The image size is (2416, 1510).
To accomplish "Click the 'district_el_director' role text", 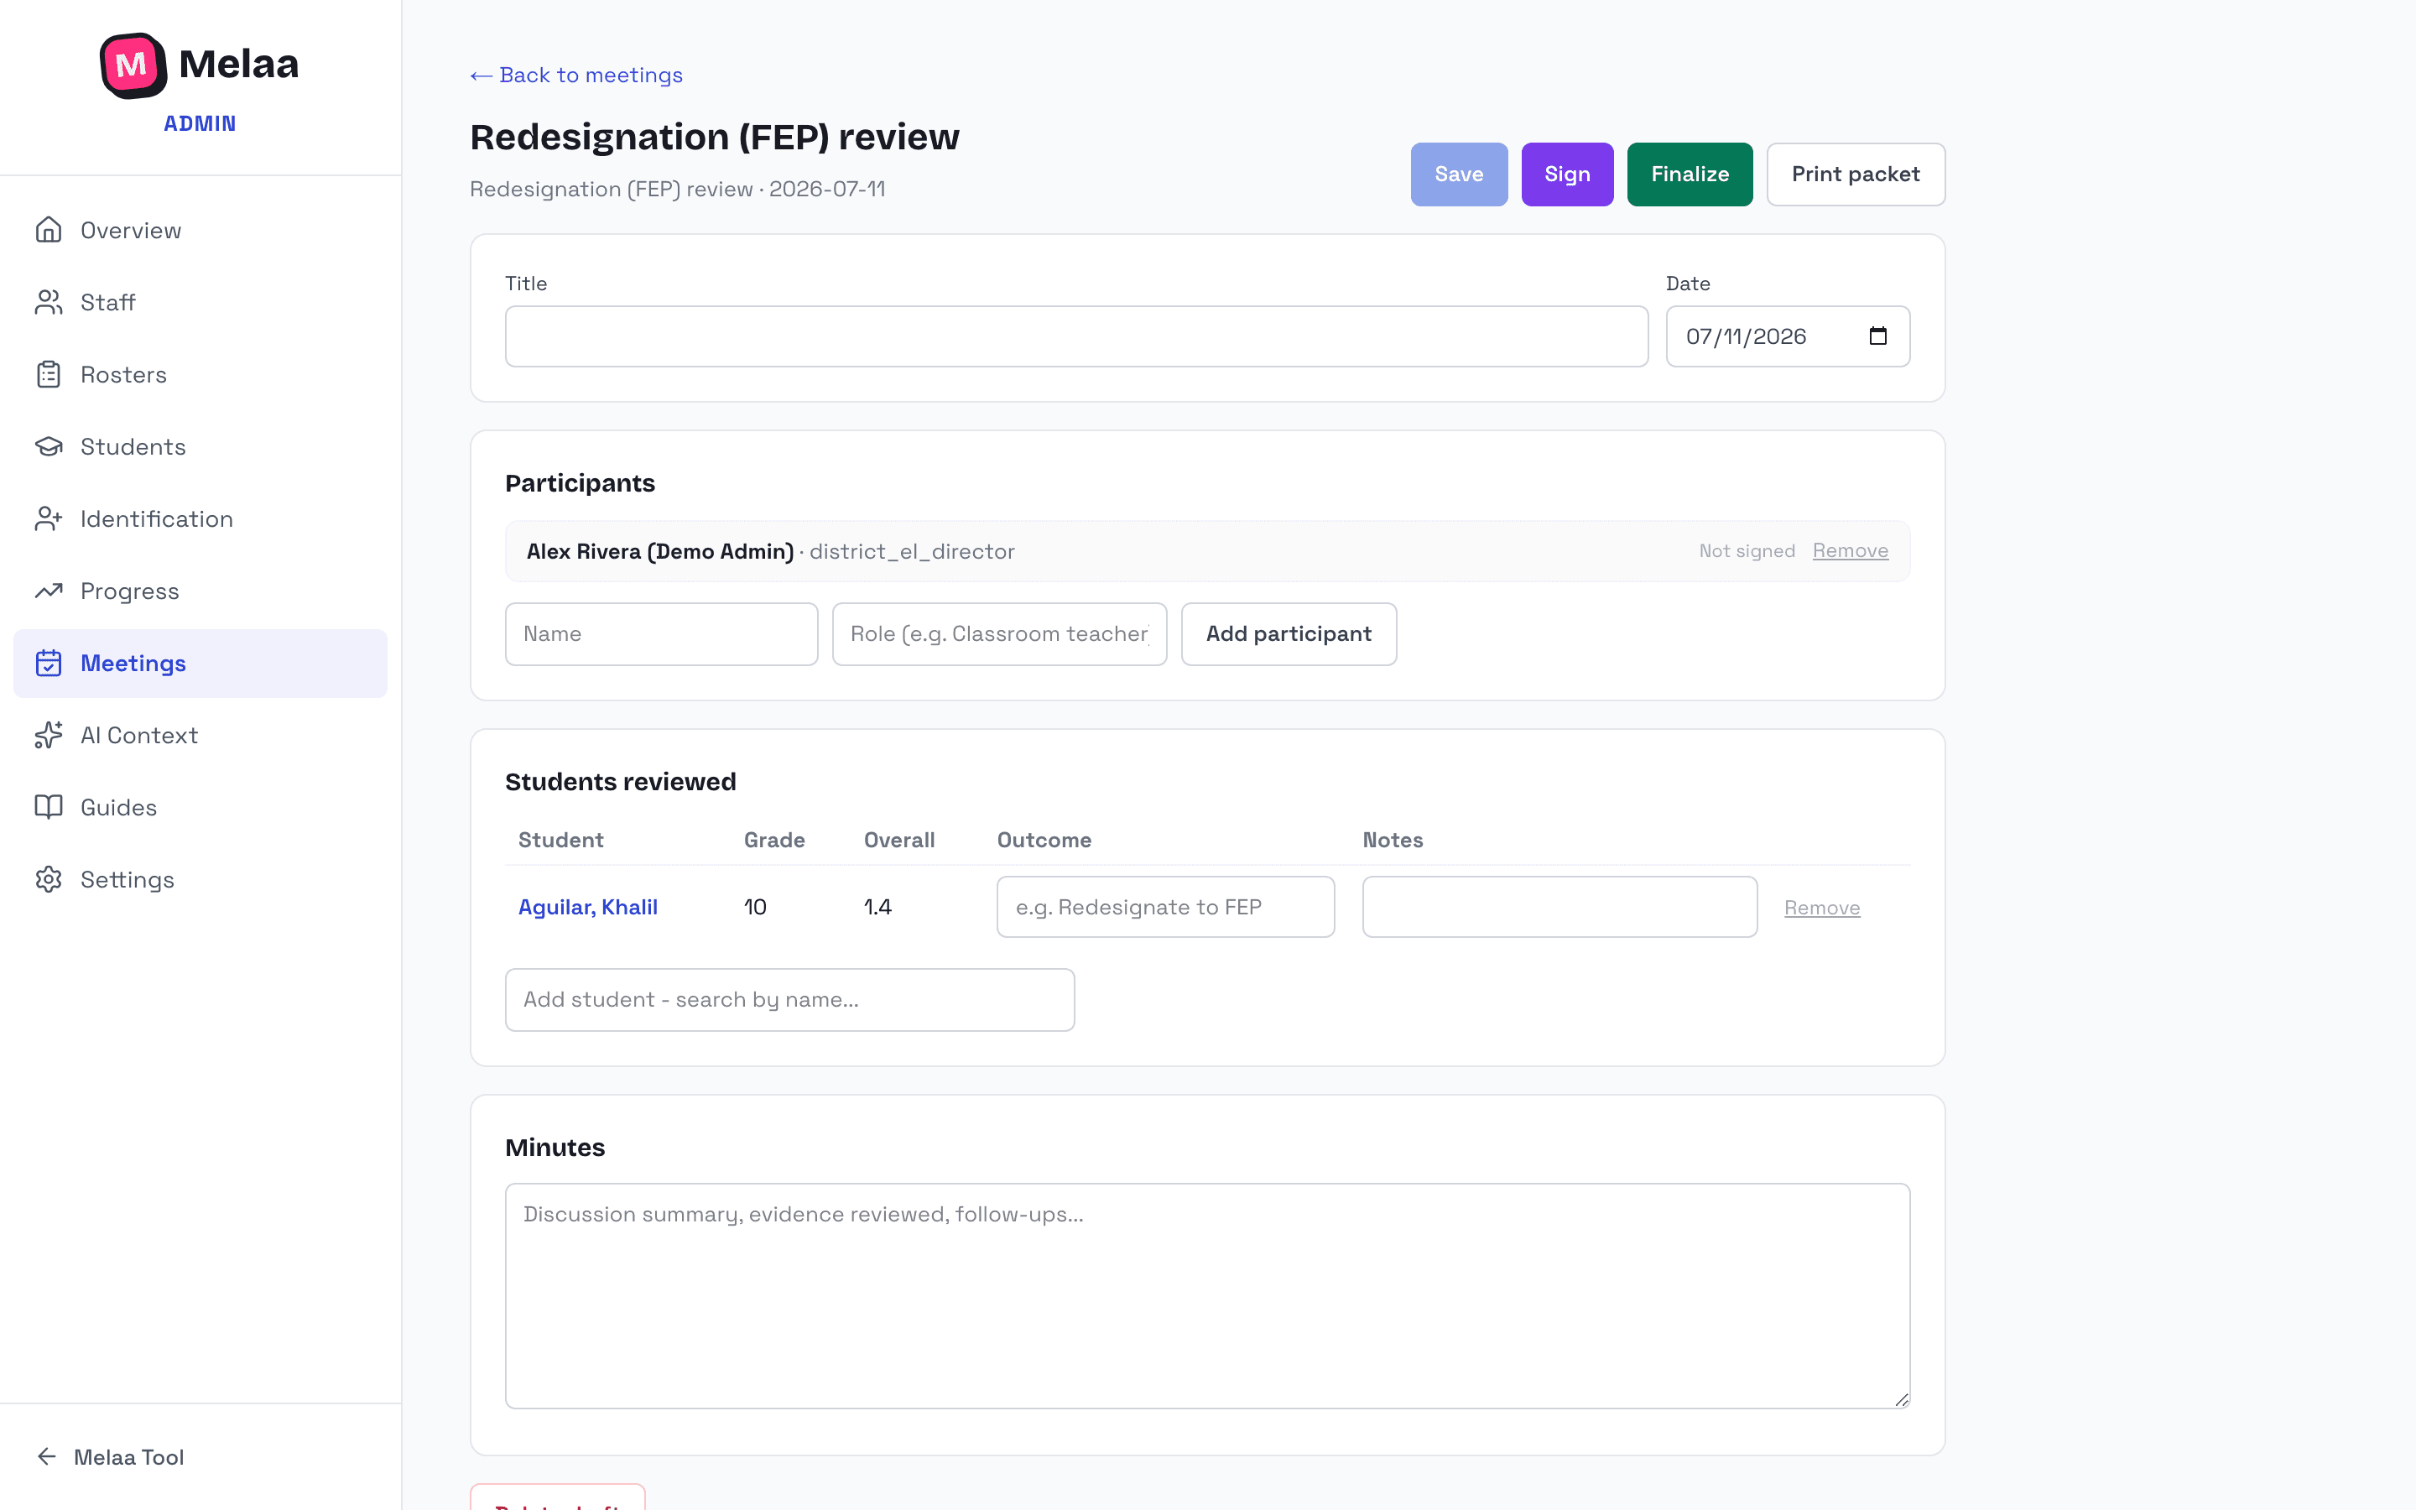I will 912,551.
